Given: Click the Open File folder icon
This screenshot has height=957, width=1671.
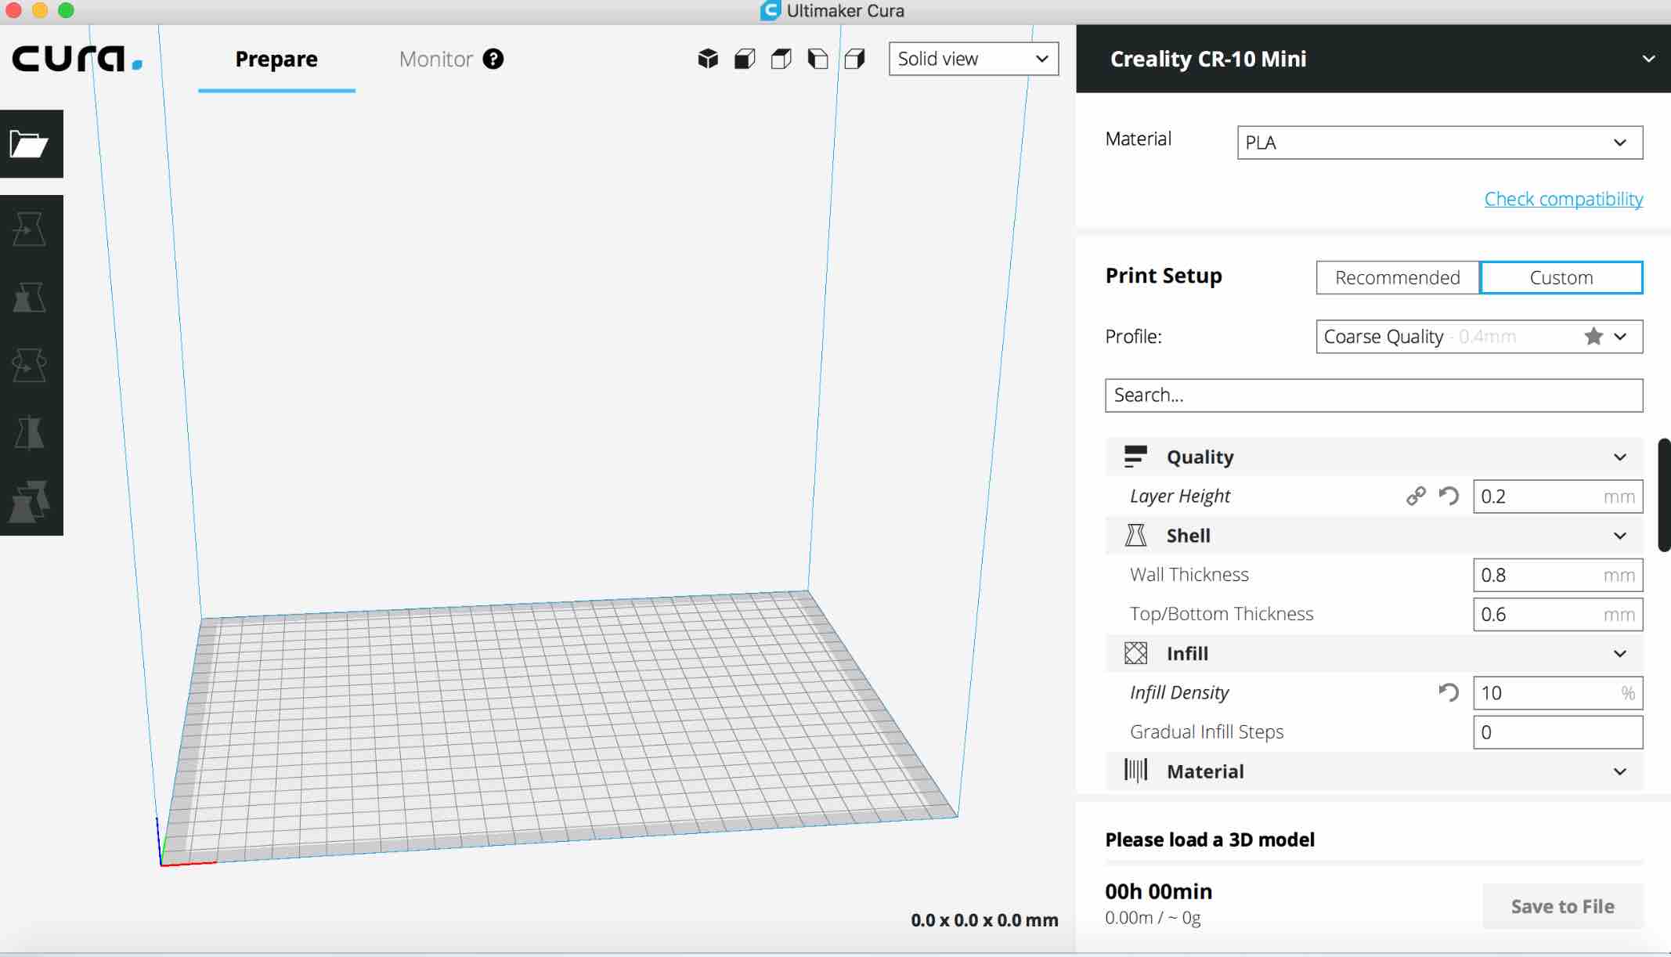Looking at the screenshot, I should pos(30,144).
